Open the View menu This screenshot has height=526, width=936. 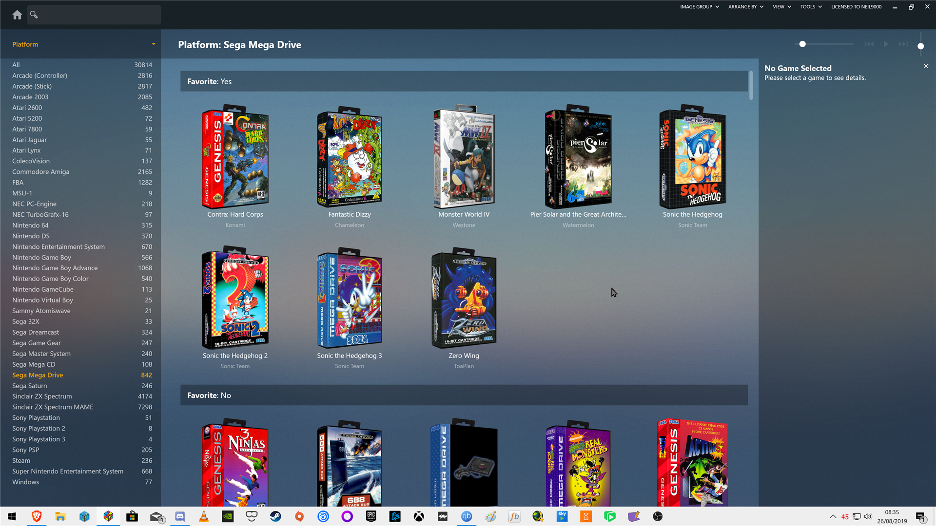pyautogui.click(x=781, y=7)
